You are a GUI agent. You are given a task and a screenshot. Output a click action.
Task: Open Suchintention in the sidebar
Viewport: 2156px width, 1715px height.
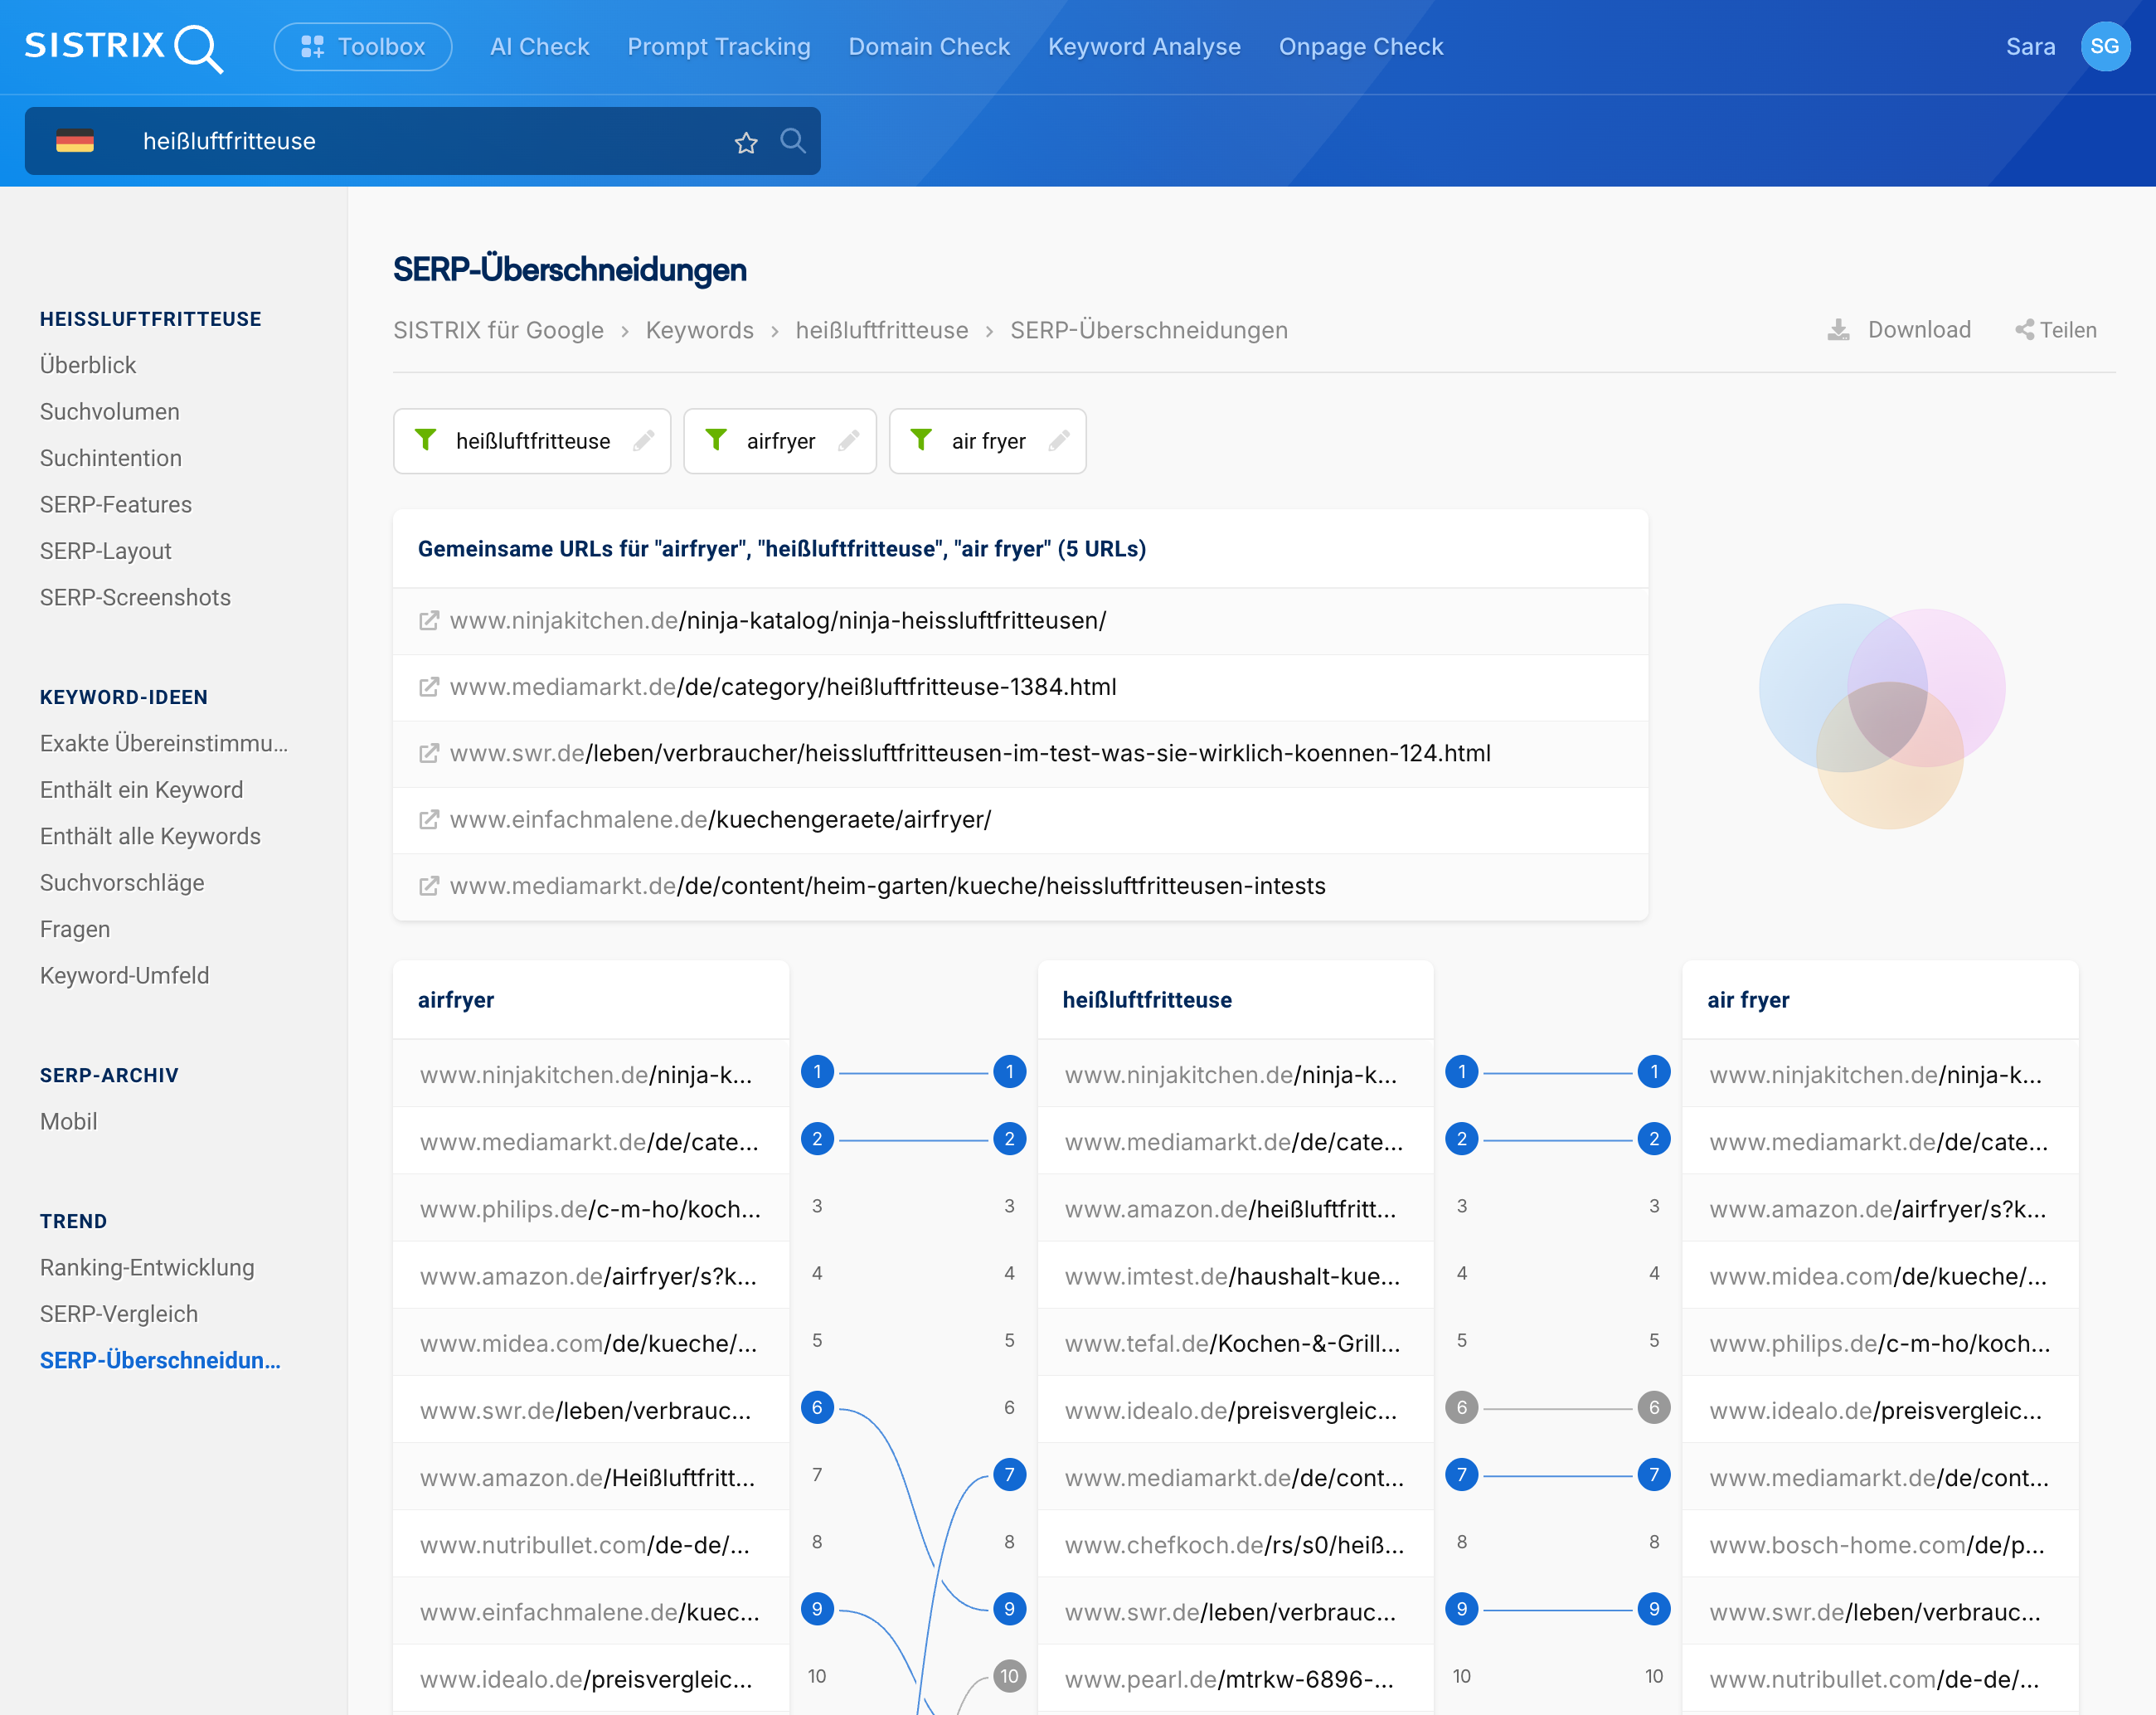point(111,458)
